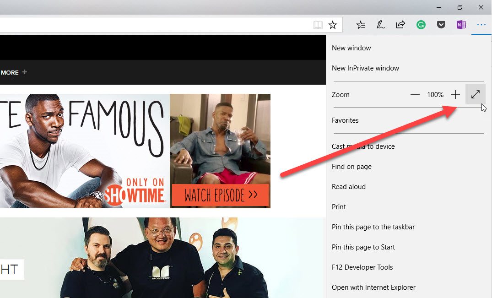This screenshot has height=298, width=492.
Task: Click the address bar field
Action: click(154, 25)
